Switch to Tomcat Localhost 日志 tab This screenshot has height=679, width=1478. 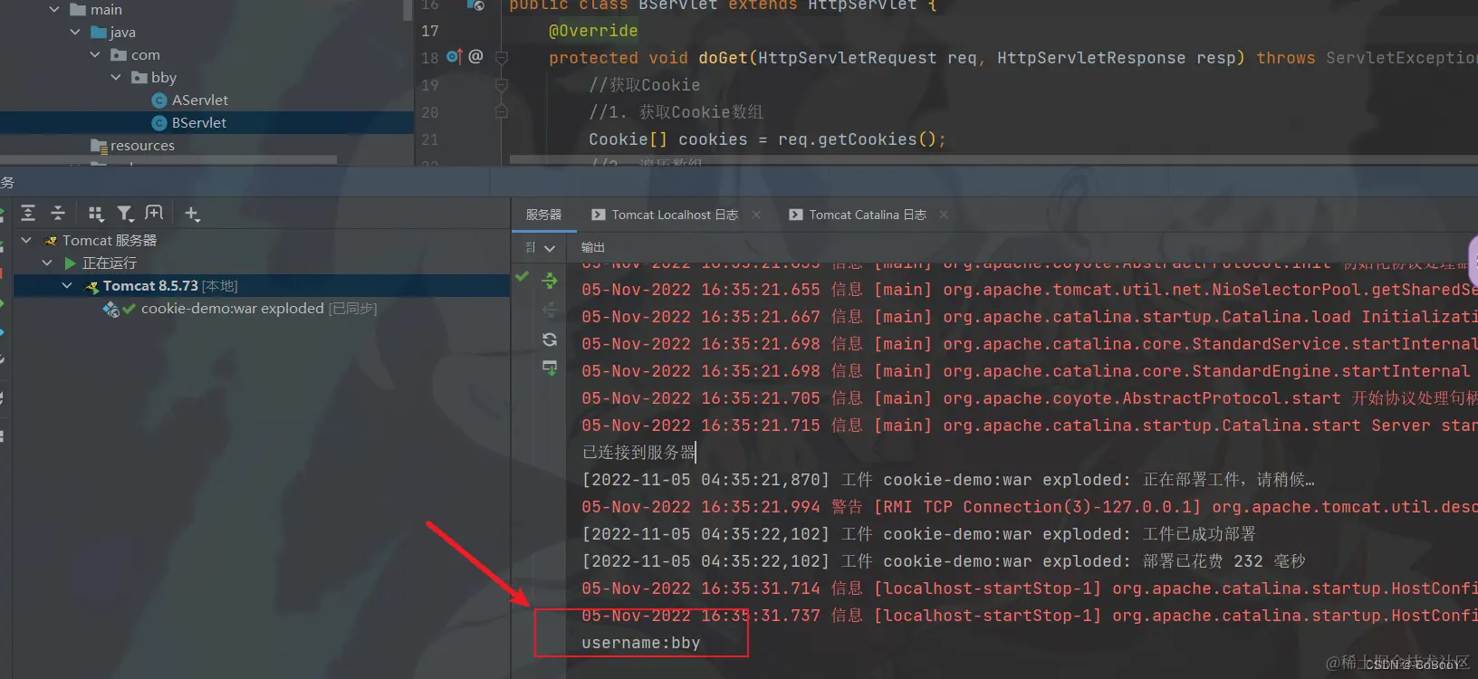click(675, 215)
